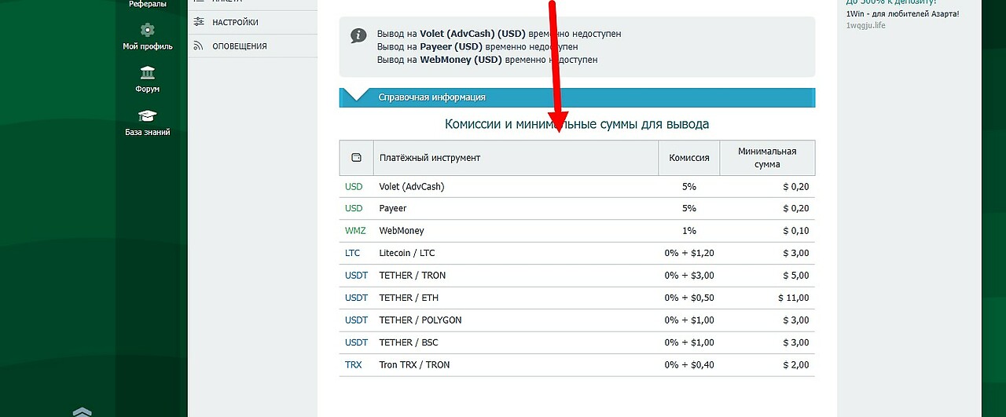Click the TRX currency label
The width and height of the screenshot is (1006, 417).
pyautogui.click(x=353, y=365)
